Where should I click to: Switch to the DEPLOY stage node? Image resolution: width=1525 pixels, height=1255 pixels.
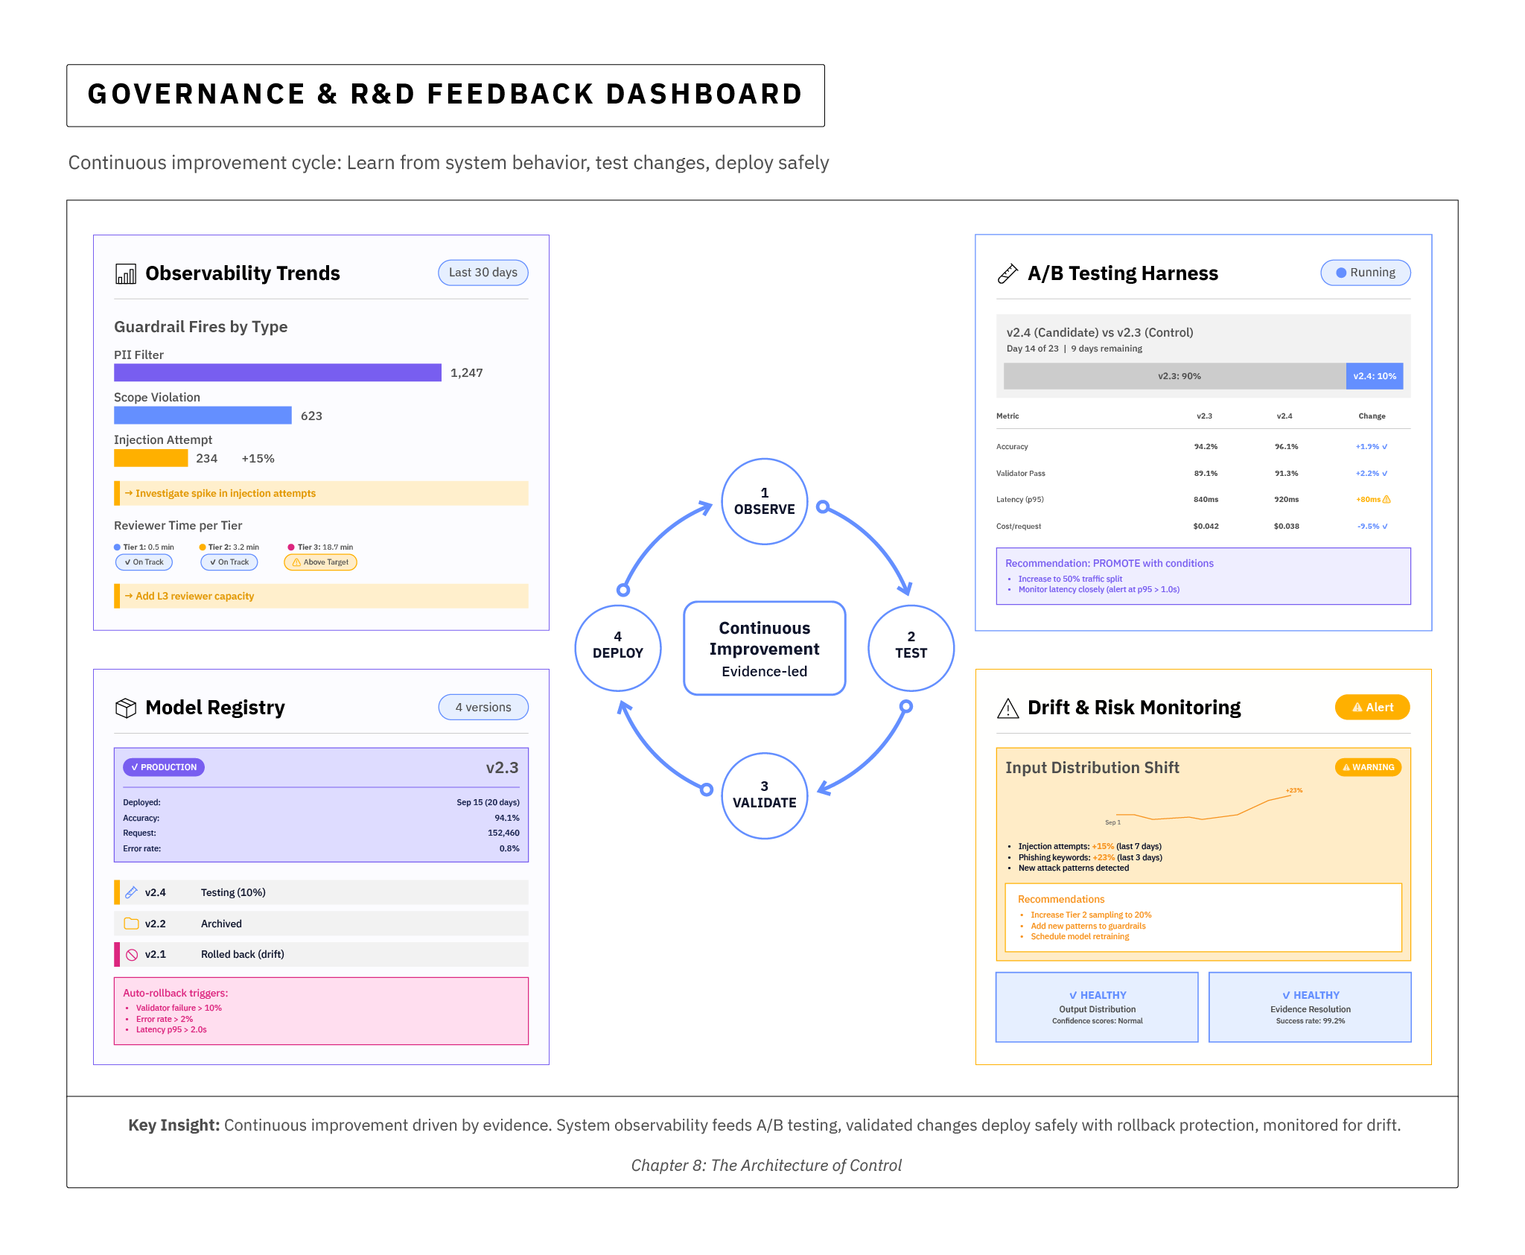618,646
